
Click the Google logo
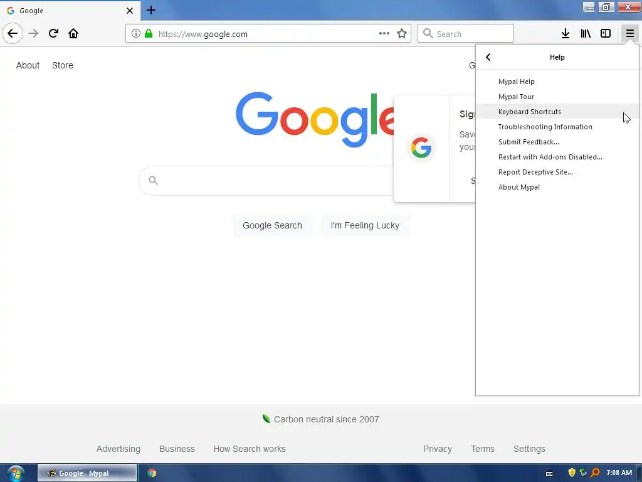click(315, 120)
